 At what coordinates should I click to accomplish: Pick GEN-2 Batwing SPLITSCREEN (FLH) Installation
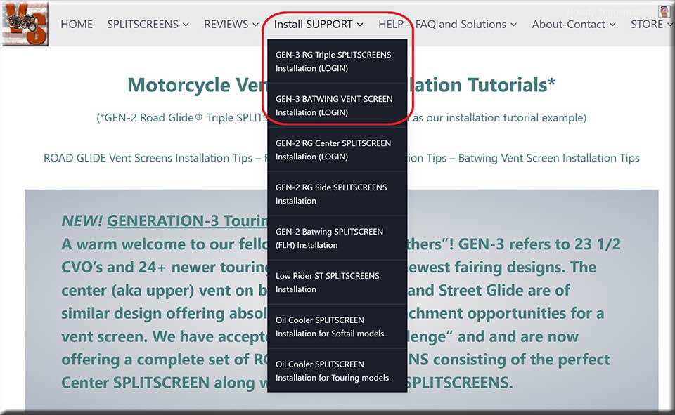(329, 238)
